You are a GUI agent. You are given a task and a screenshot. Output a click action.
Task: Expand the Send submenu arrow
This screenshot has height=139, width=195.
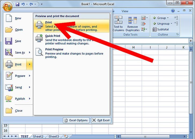point(29,87)
